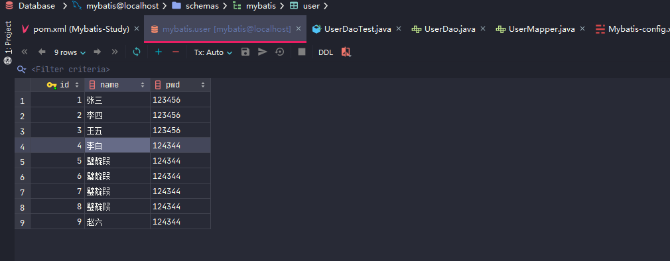This screenshot has width=670, height=261.
Task: Switch to UserDaoTest.java tab
Action: pos(358,29)
